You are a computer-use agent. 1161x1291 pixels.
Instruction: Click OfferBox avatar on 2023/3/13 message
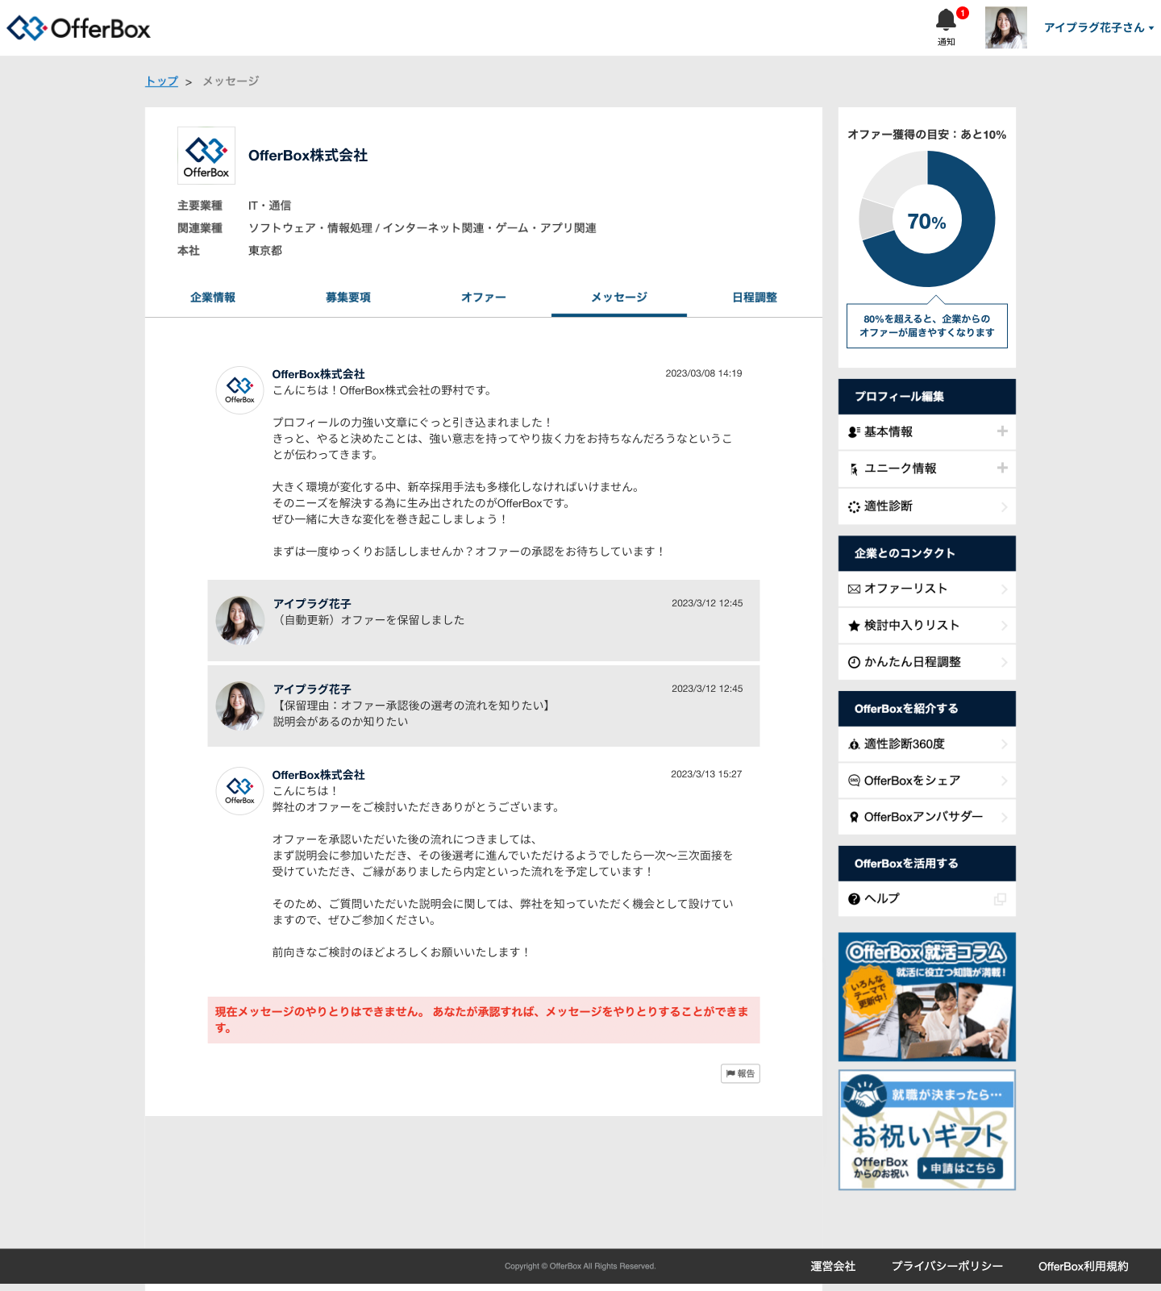click(240, 791)
